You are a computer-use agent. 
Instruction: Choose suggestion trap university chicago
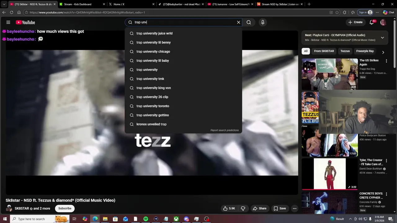(183, 51)
